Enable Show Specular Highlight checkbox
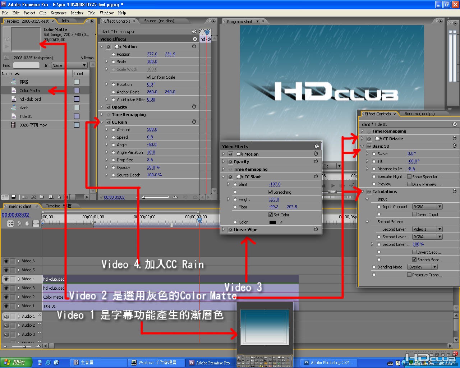The width and height of the screenshot is (460, 368). click(x=409, y=176)
